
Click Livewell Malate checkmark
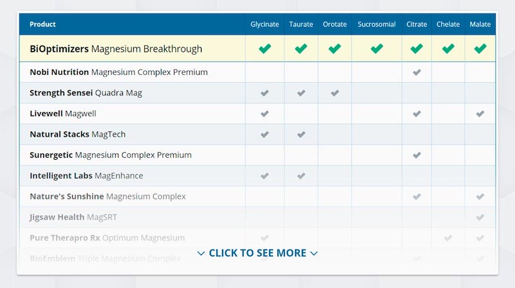pos(480,114)
